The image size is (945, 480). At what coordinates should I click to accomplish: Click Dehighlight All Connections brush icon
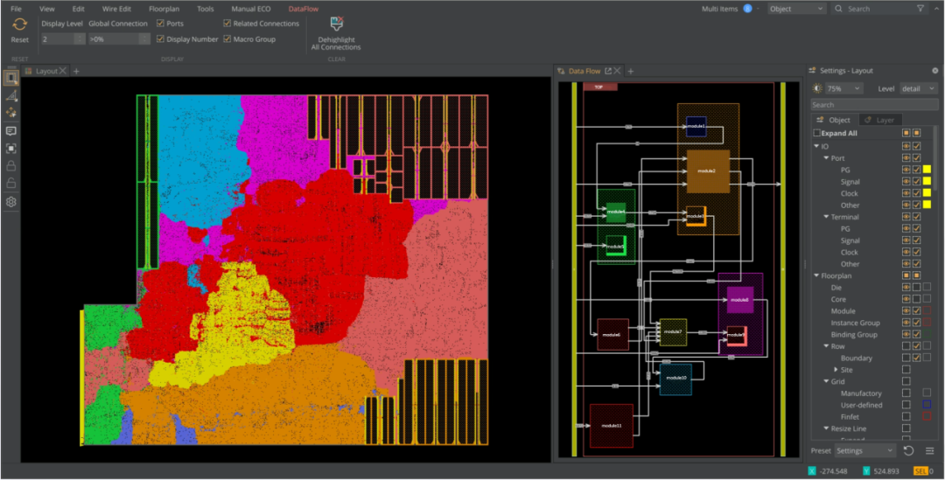[x=336, y=24]
